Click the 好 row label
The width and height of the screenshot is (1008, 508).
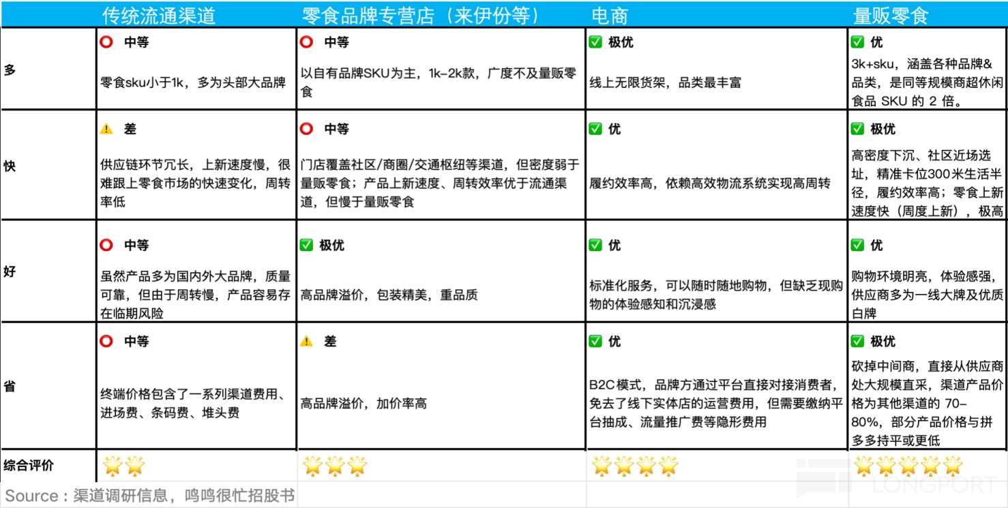click(x=10, y=271)
